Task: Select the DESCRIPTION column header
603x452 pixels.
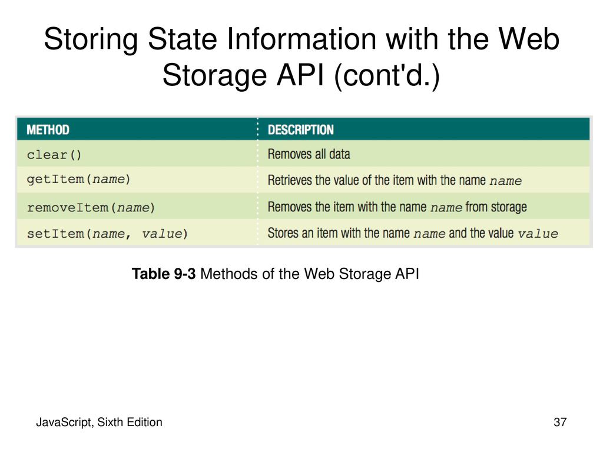Action: [x=301, y=130]
